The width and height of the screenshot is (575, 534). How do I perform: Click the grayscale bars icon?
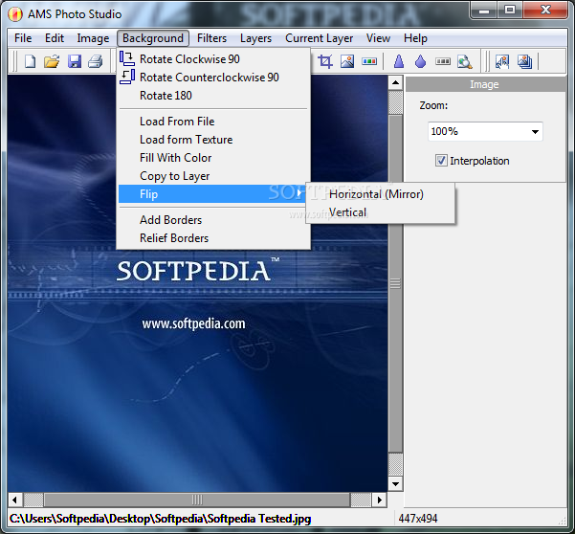tap(443, 61)
